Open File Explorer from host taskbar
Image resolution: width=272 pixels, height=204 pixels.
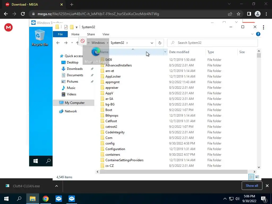[x=32, y=199]
